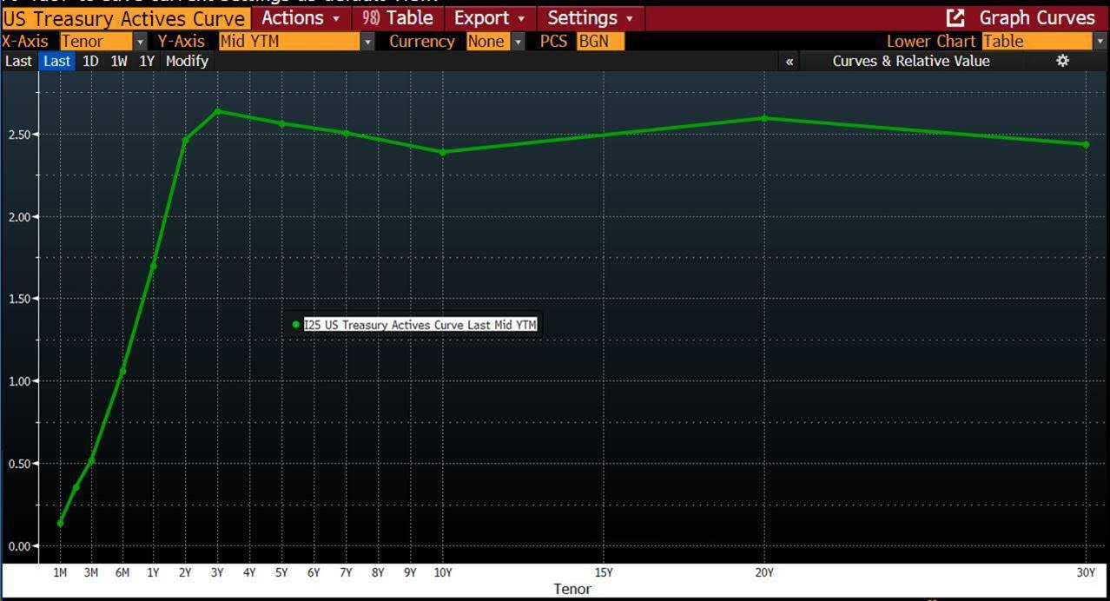Click the Graph Curves label
Viewport: 1110px width, 601px height.
point(1037,17)
